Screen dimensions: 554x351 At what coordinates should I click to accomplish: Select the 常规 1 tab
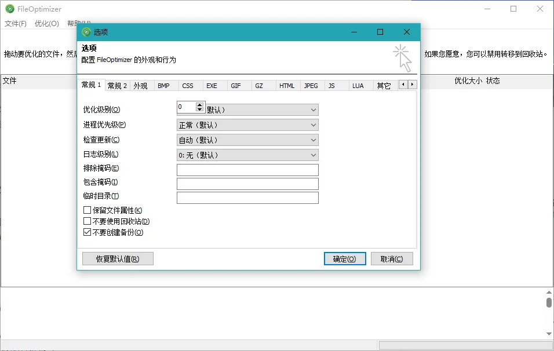[91, 85]
